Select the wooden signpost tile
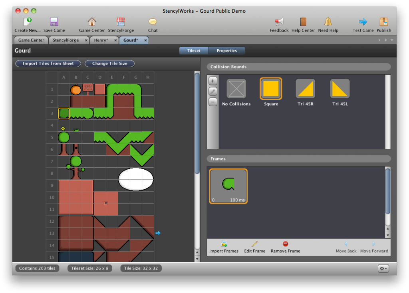The image size is (409, 293). [x=87, y=89]
